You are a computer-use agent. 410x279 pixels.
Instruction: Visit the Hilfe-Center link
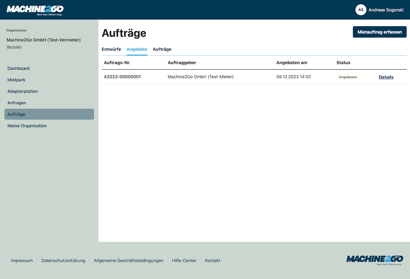(184, 261)
